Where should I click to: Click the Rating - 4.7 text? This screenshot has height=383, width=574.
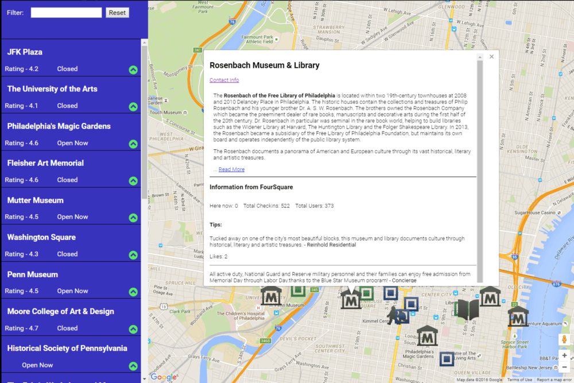tap(22, 328)
